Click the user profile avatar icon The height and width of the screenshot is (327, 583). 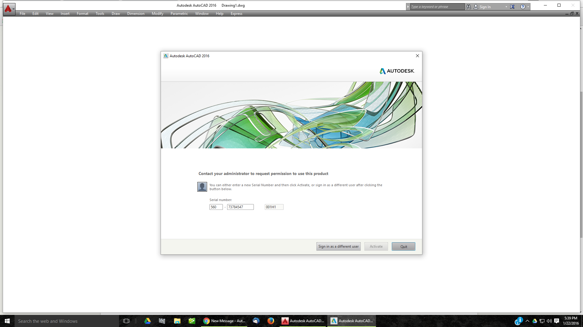202,187
